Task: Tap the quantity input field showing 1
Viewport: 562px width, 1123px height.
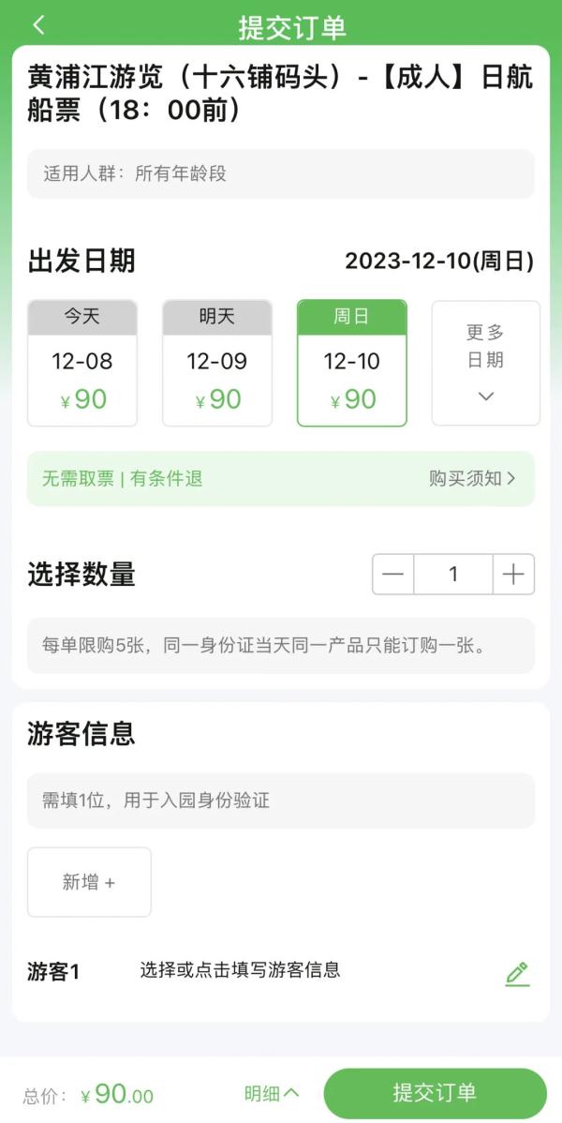Action: pyautogui.click(x=453, y=574)
